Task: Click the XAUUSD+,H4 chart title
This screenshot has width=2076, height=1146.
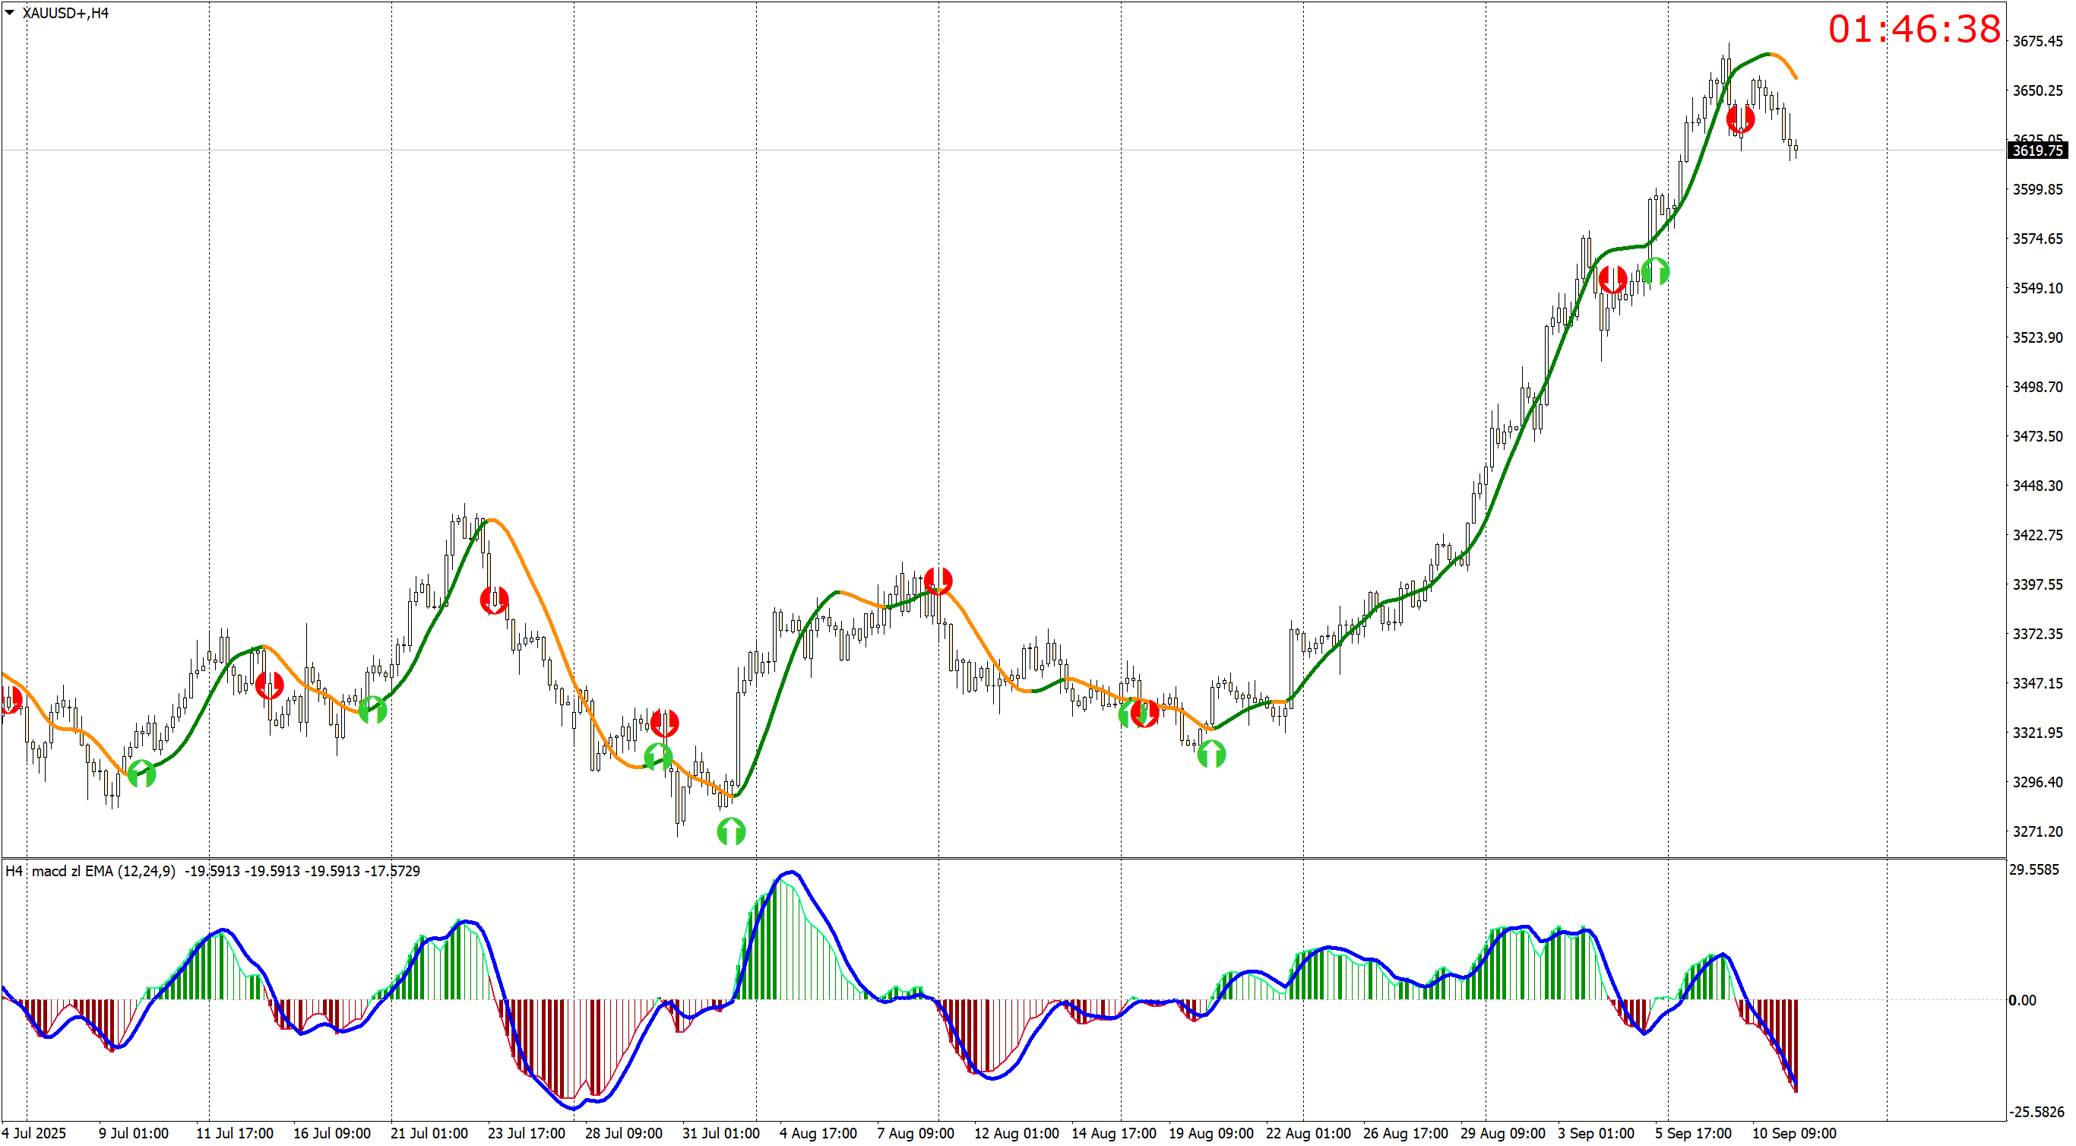Action: tap(65, 13)
